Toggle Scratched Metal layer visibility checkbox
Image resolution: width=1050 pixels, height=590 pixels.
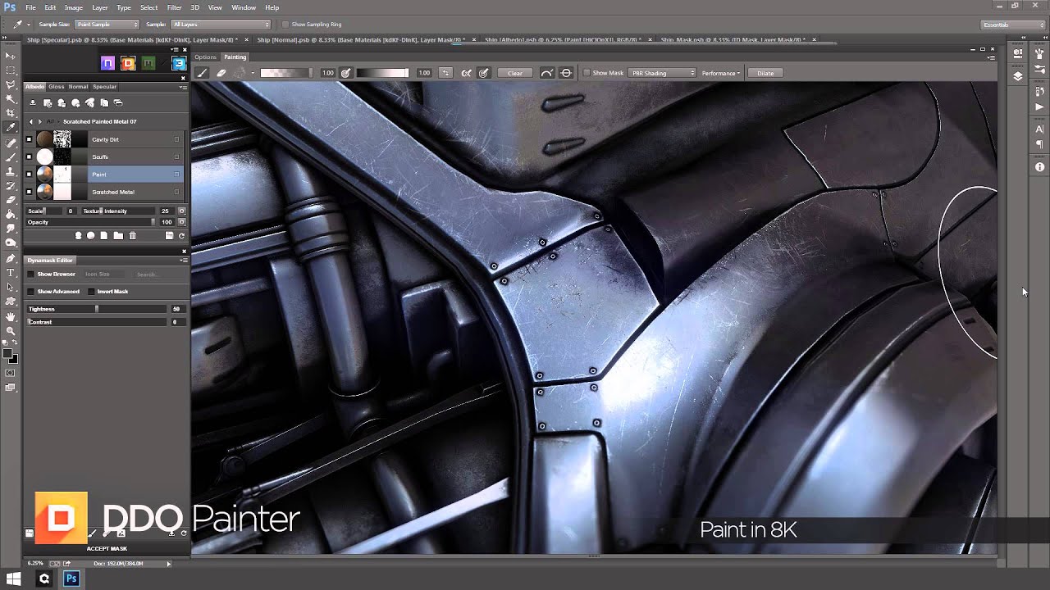(x=29, y=192)
